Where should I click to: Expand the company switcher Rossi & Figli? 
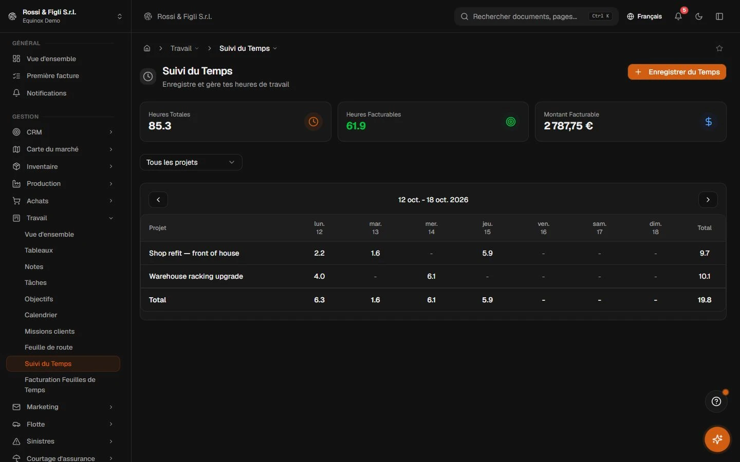pyautogui.click(x=65, y=16)
